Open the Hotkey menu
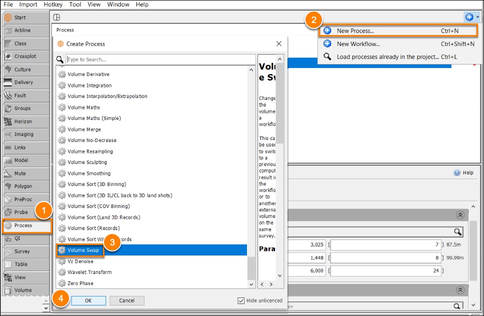484x316 pixels. (x=53, y=4)
